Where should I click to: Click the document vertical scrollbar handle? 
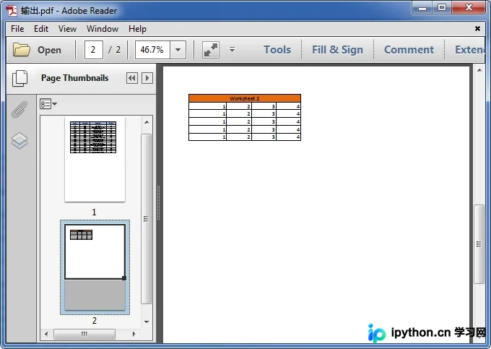[479, 244]
